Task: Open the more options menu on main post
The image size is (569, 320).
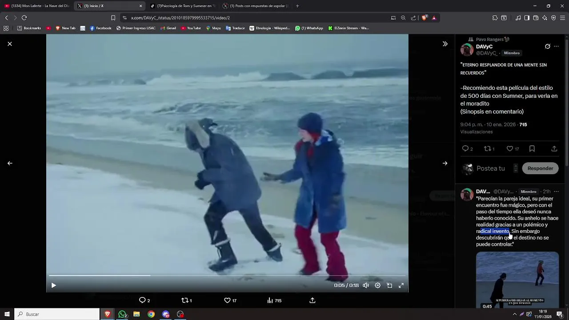Action: click(x=556, y=46)
